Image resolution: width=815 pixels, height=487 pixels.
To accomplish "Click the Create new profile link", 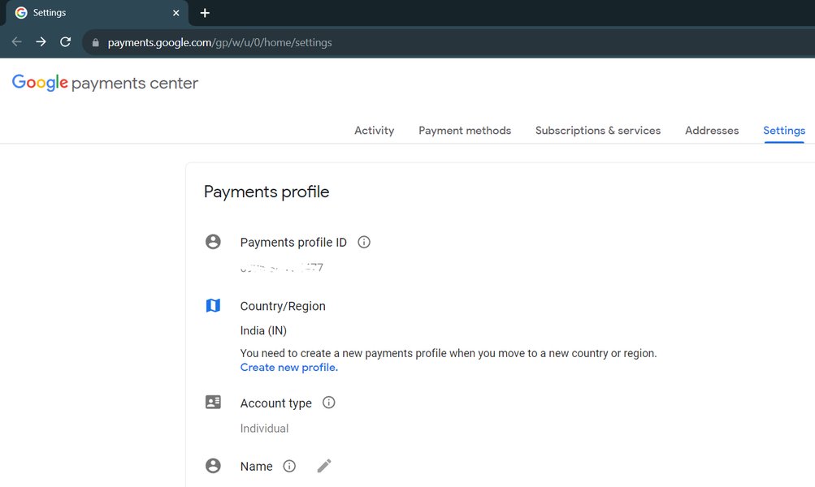I will click(289, 367).
